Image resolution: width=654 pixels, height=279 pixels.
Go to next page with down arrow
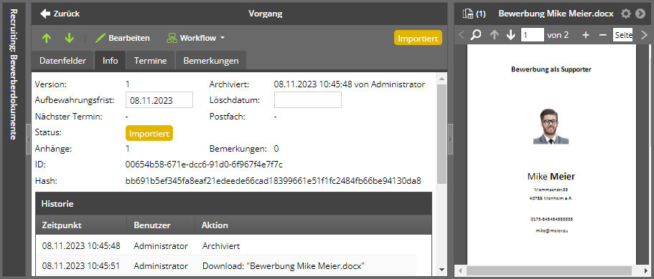(510, 35)
